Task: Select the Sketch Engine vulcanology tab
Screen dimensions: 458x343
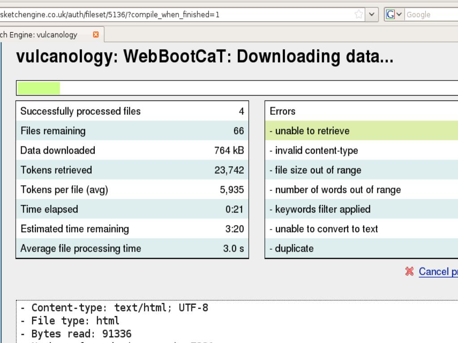Action: [x=51, y=35]
